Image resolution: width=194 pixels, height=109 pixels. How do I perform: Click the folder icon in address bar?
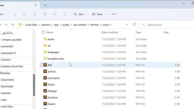pos(20,25)
